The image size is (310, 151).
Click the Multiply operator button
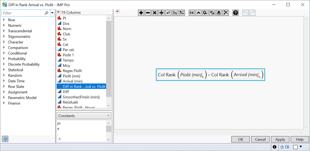[x=155, y=13]
